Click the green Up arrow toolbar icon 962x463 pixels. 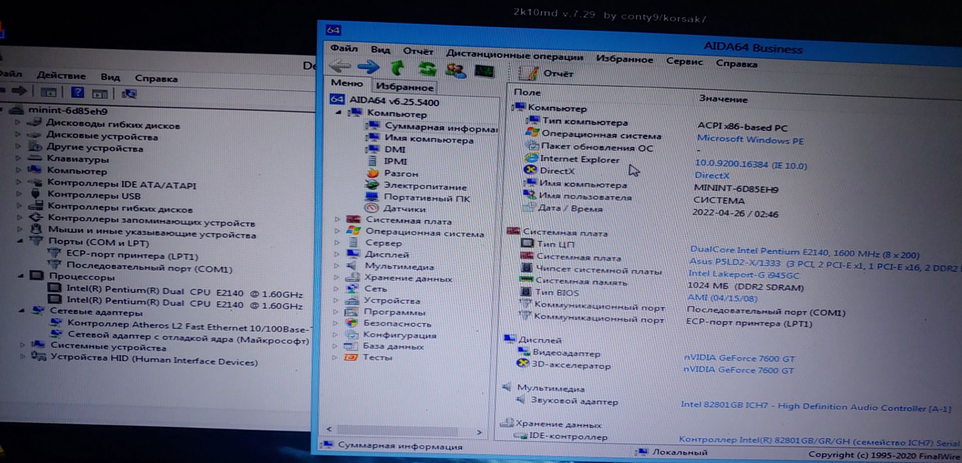(398, 67)
